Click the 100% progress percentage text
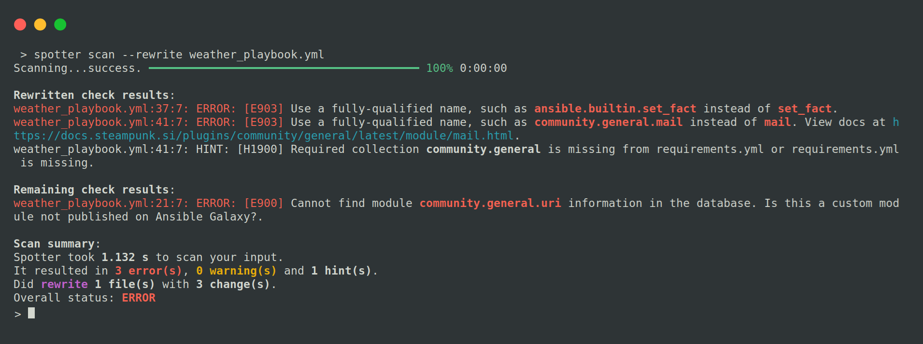The width and height of the screenshot is (923, 344). point(440,69)
